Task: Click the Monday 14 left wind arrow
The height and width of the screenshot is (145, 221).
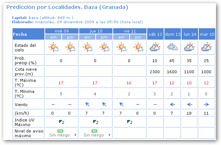Action: (189, 104)
